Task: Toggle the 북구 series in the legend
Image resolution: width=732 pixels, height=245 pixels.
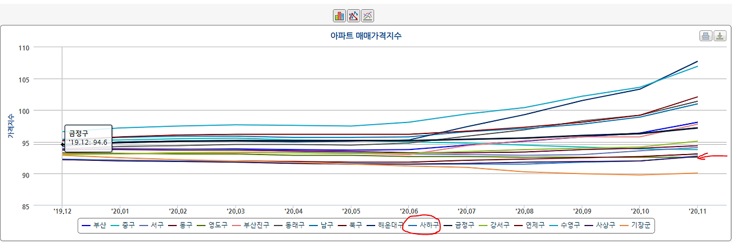Action: click(351, 226)
